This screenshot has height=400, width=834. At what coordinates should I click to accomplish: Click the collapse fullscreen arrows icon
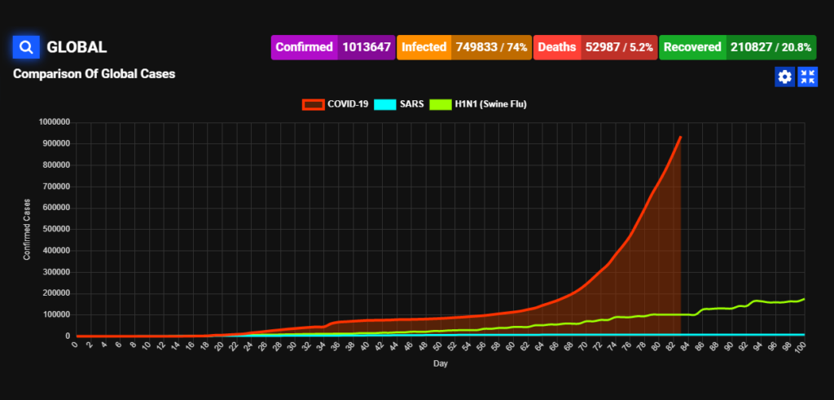807,77
